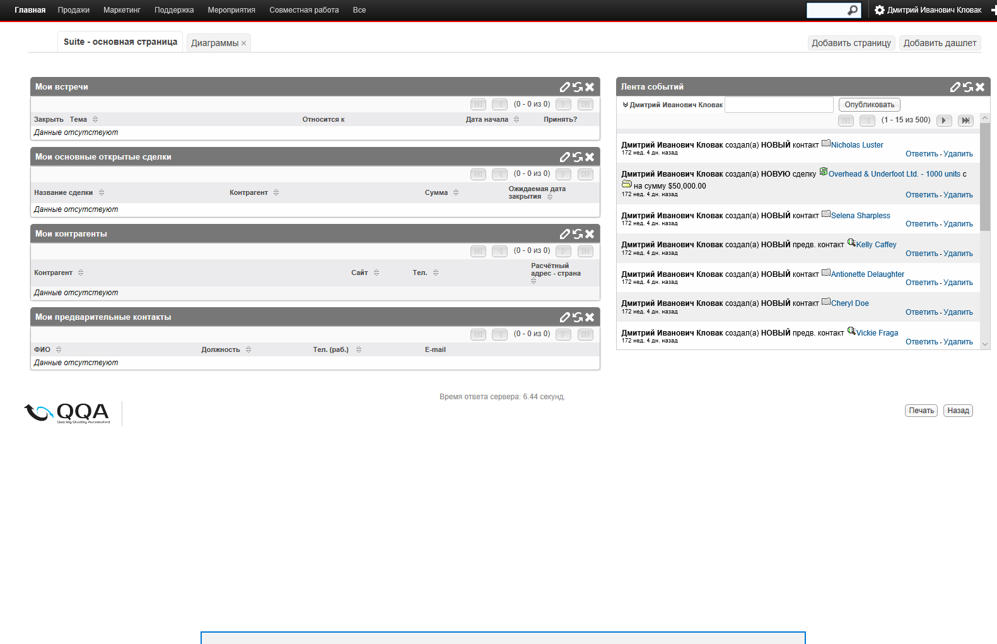Remove the Мои контрагенты dashlet with X icon
This screenshot has width=997, height=644.
590,234
